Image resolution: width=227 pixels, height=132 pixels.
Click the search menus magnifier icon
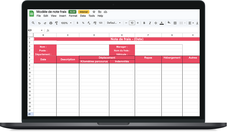tap(33, 23)
